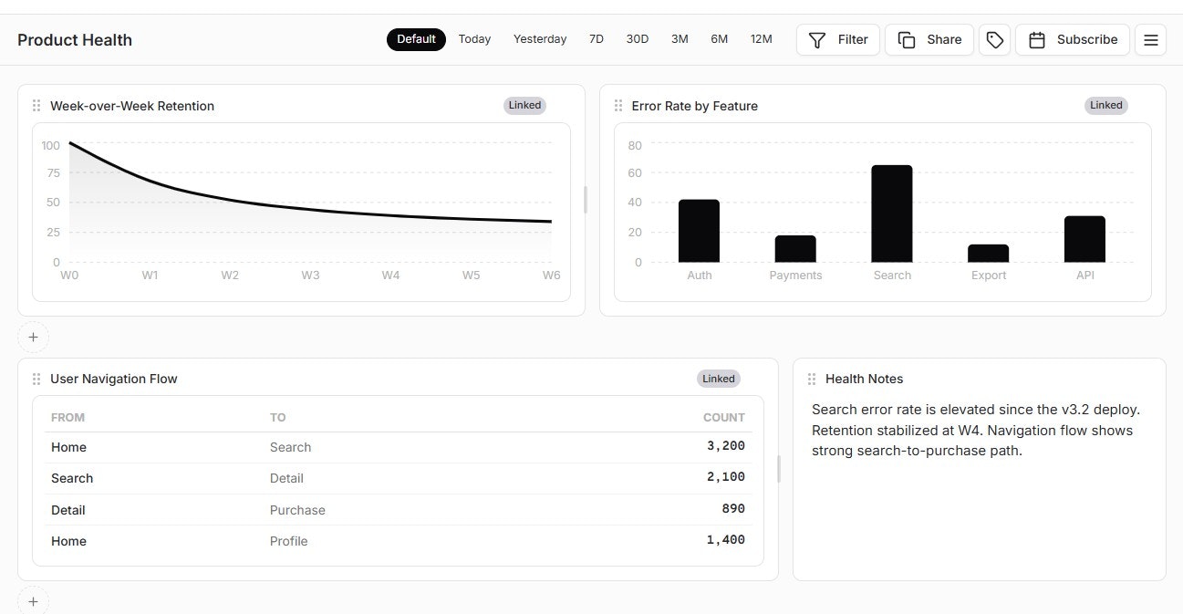Click the Subscribe calendar button
Viewport: 1183px width, 614px height.
[1073, 40]
